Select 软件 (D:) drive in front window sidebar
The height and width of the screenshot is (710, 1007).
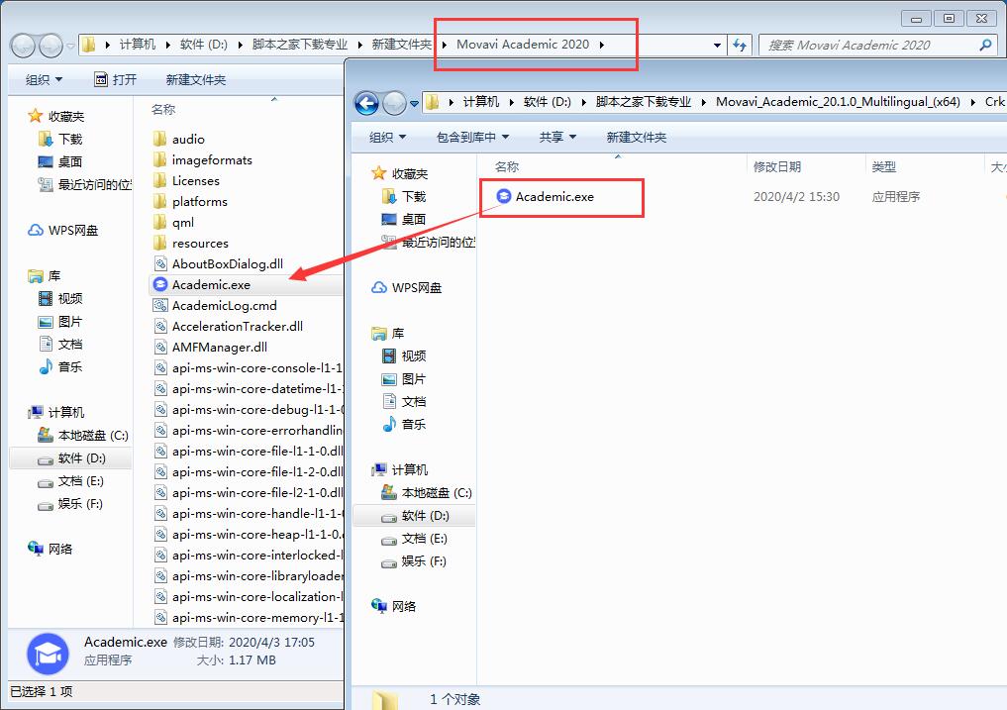[x=415, y=515]
